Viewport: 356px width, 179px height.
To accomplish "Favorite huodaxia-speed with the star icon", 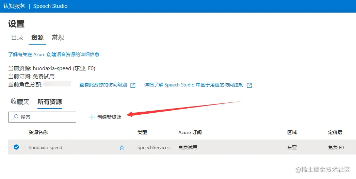I will 122,148.
